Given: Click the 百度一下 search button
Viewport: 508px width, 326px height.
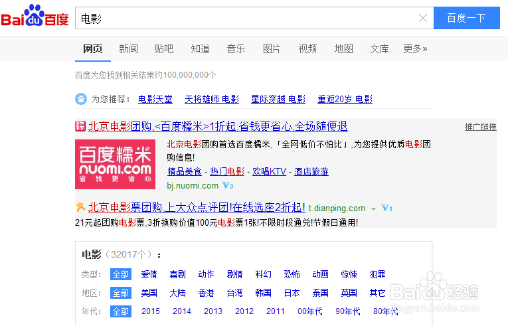Looking at the screenshot, I should coord(467,18).
